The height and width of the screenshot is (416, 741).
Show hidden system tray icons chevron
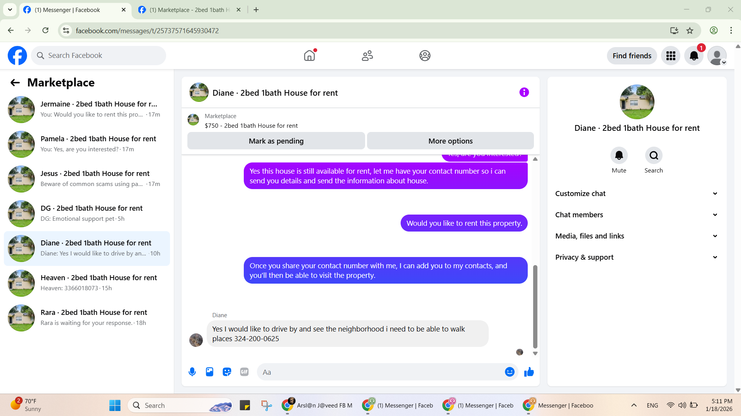[634, 405]
